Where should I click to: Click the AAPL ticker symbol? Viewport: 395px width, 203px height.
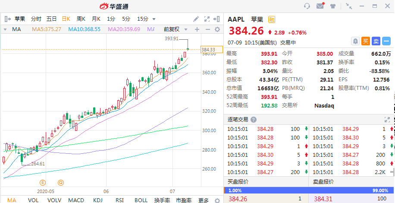coord(236,19)
